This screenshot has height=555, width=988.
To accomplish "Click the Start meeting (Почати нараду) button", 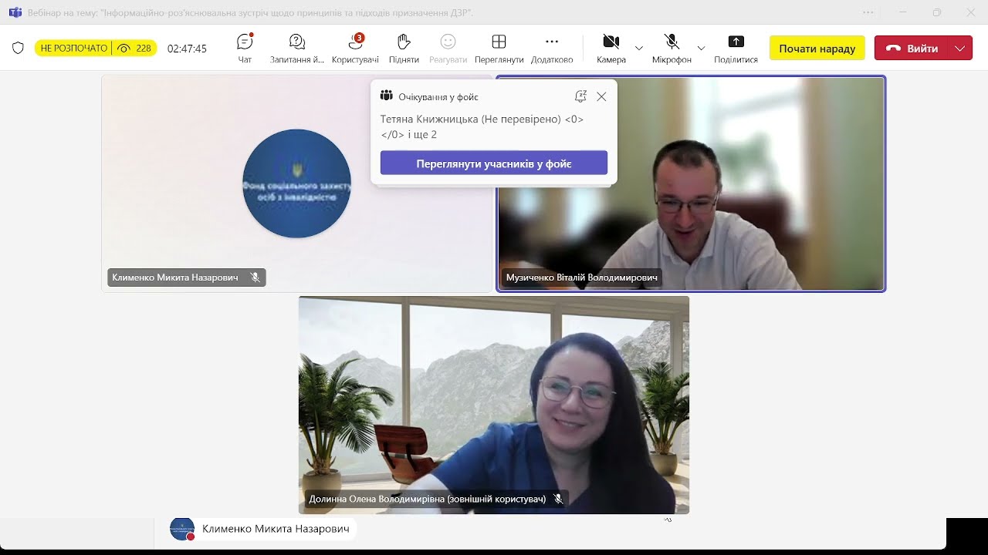I will (817, 48).
